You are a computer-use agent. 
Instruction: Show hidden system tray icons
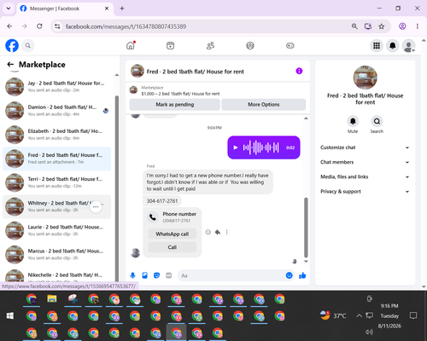359,315
